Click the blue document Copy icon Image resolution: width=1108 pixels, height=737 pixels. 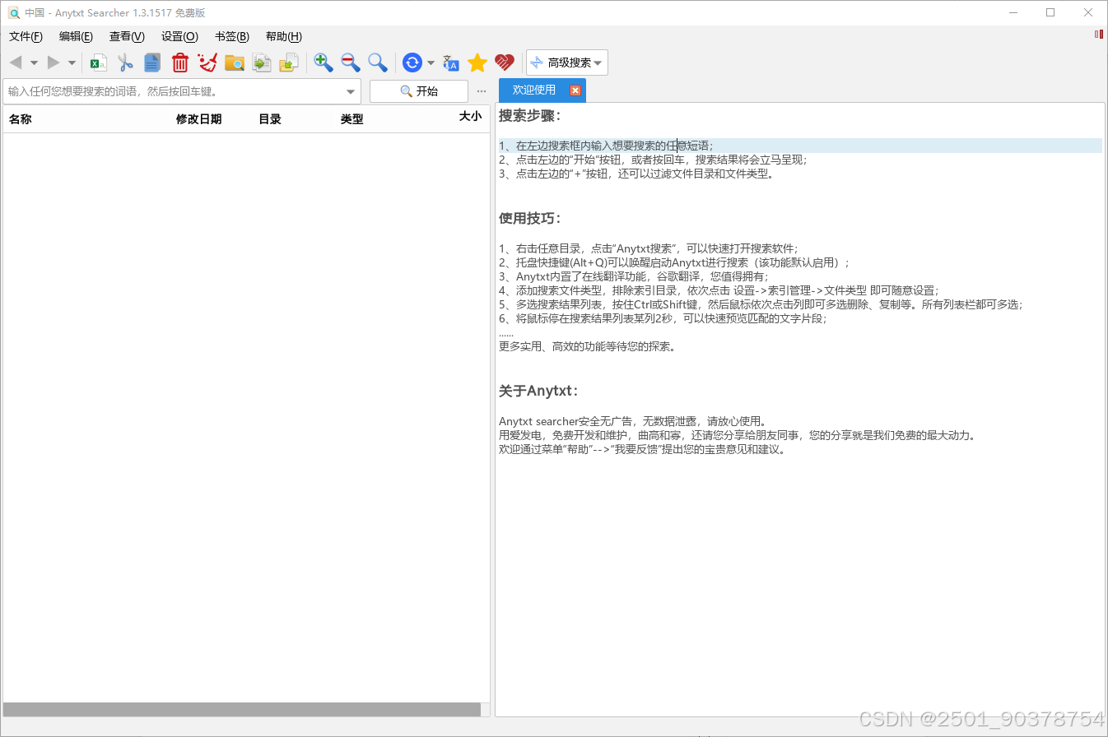pyautogui.click(x=152, y=63)
